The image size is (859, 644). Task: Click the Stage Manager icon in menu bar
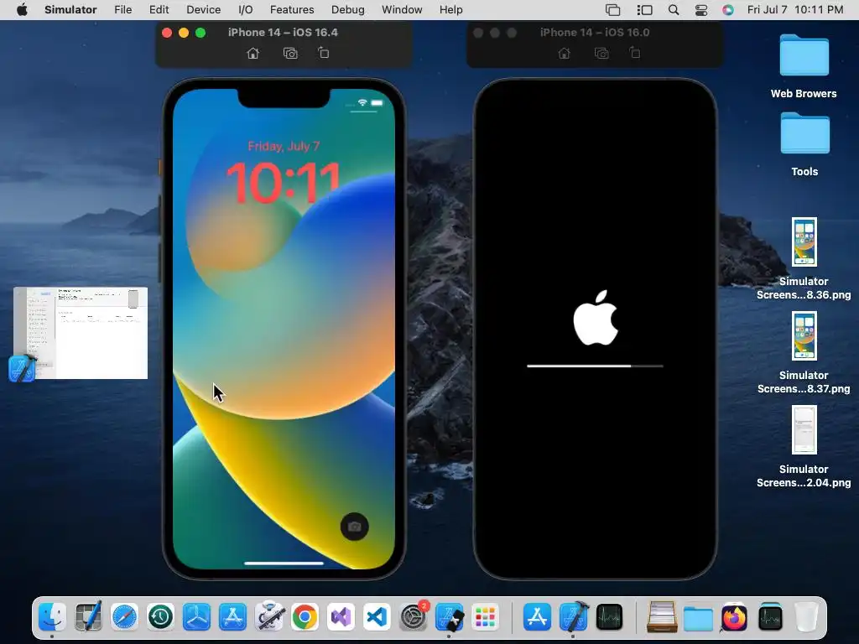coord(644,10)
